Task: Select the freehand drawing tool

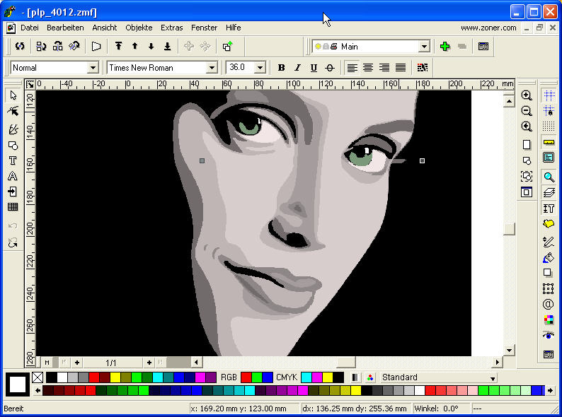Action: 13,129
